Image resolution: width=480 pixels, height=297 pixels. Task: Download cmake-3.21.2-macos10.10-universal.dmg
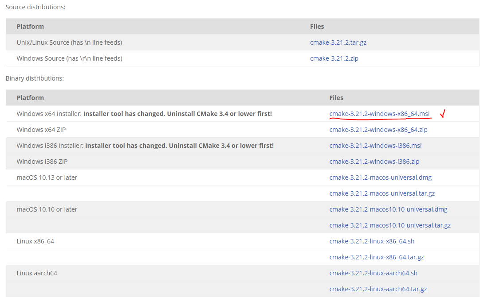[388, 209]
